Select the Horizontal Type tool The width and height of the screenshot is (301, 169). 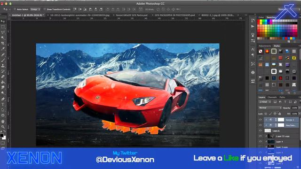pos(3,104)
